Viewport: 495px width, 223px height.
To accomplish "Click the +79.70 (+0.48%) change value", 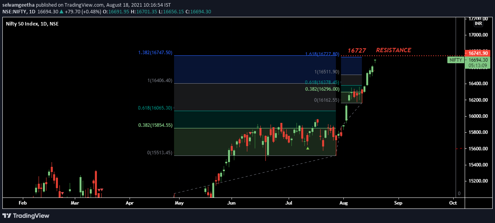I will pyautogui.click(x=83, y=12).
